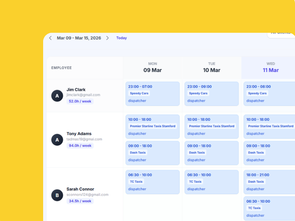
Task: Go to previous week with left chevron
Action: [x=50, y=38]
